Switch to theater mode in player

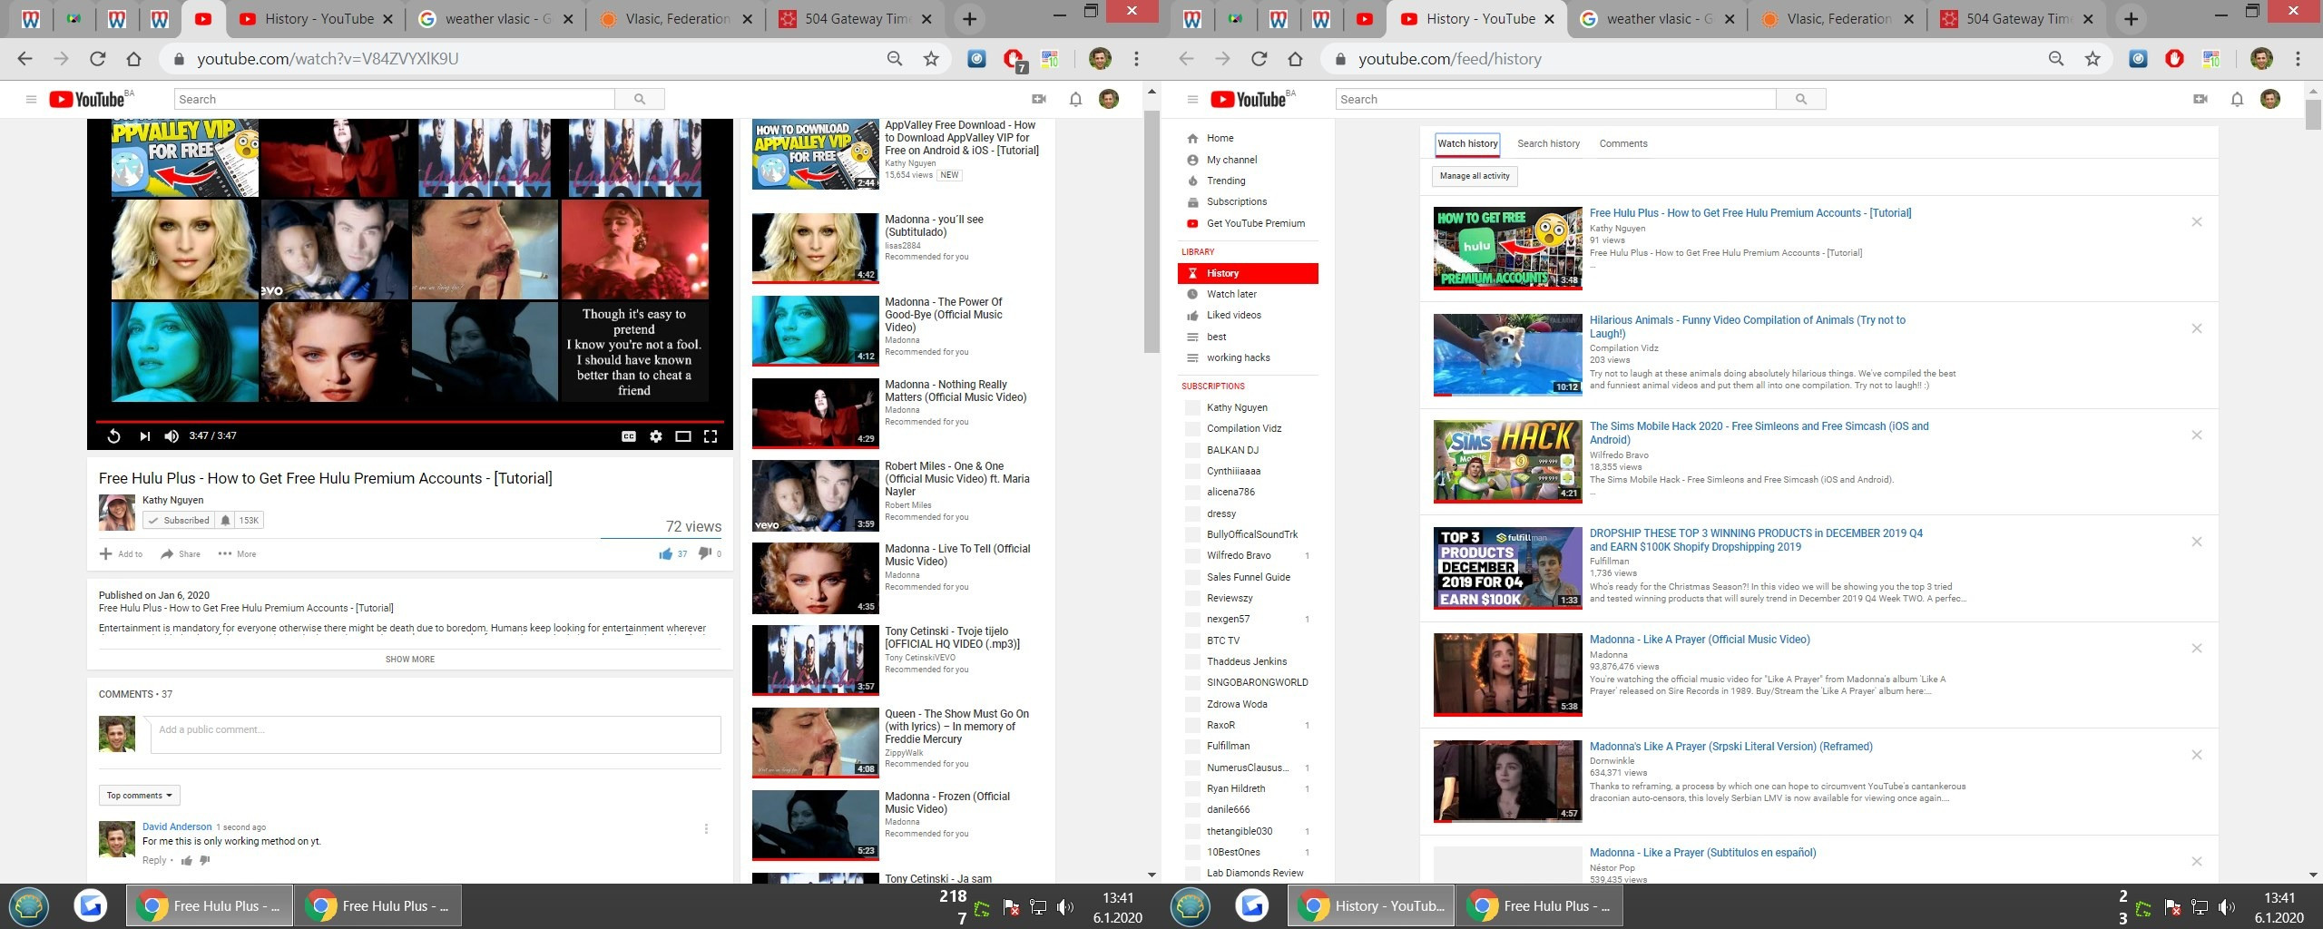tap(683, 436)
